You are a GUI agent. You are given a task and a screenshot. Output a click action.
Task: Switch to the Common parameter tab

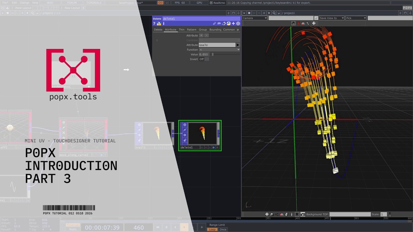[x=229, y=30]
